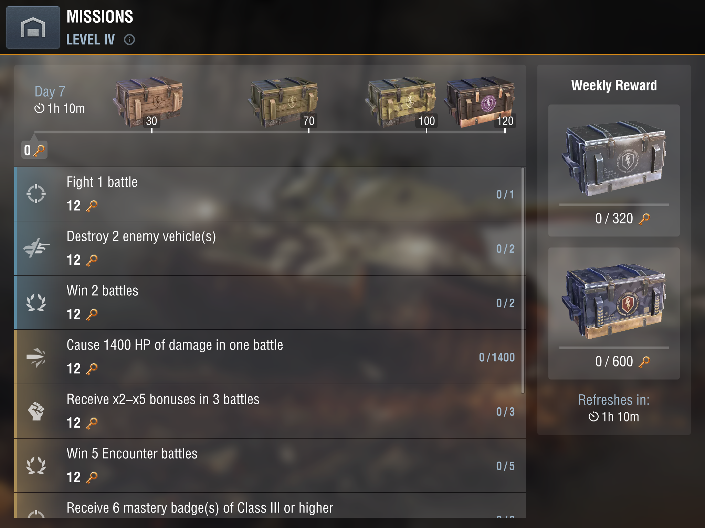The height and width of the screenshot is (528, 705).
Task: Tap the 30-key wooden crate
Action: pyautogui.click(x=148, y=102)
